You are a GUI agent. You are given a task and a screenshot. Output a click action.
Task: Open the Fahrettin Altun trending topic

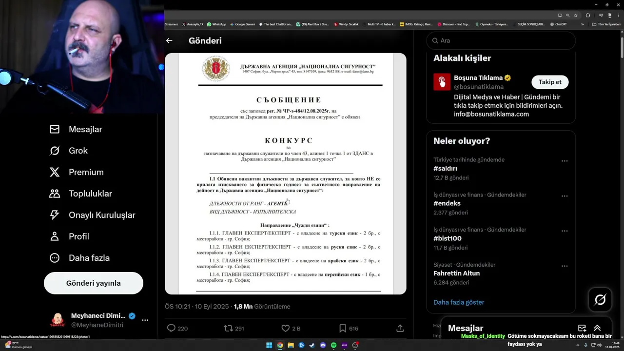(456, 273)
